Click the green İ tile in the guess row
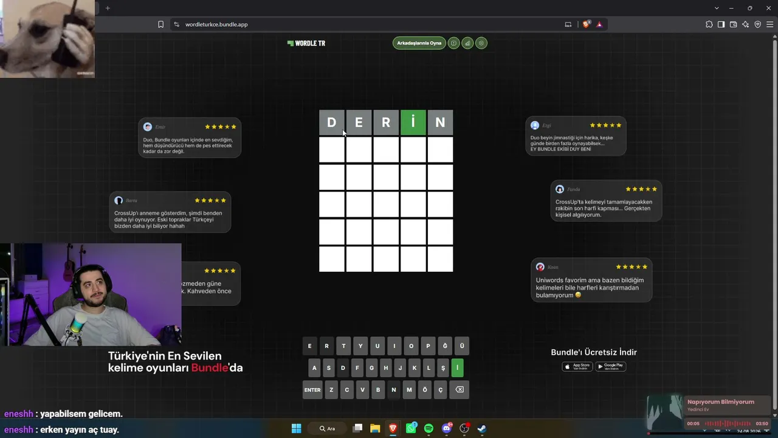This screenshot has width=778, height=438. pos(413,122)
